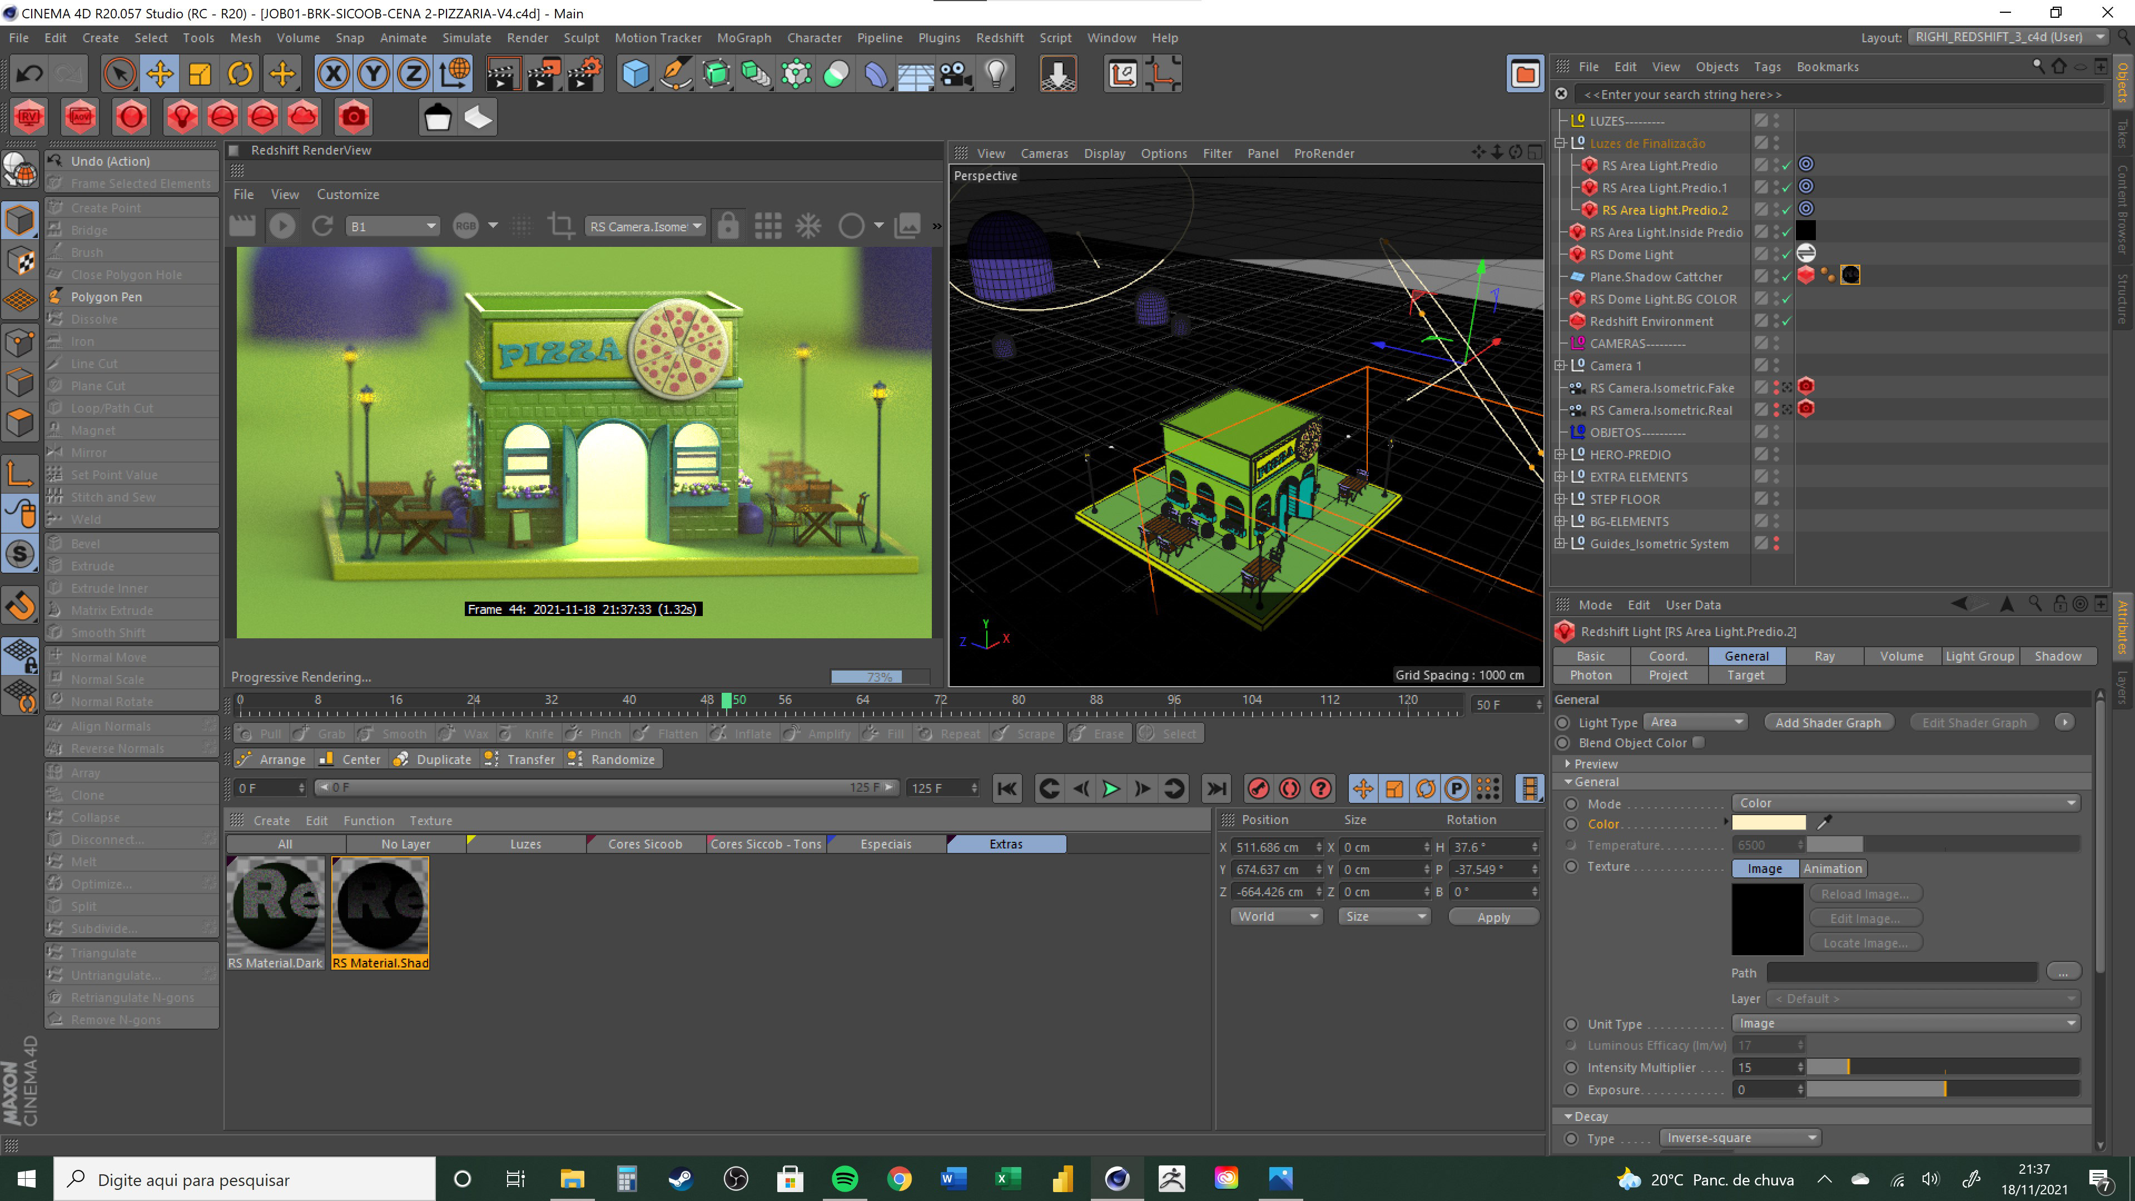
Task: Expand the HERO-PREDIO tree item
Action: pyautogui.click(x=1560, y=455)
